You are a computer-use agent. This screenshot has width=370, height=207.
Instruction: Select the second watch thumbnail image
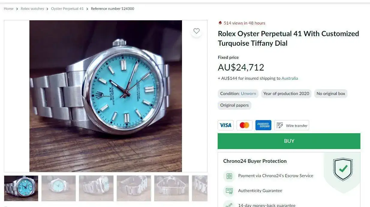[58, 188]
